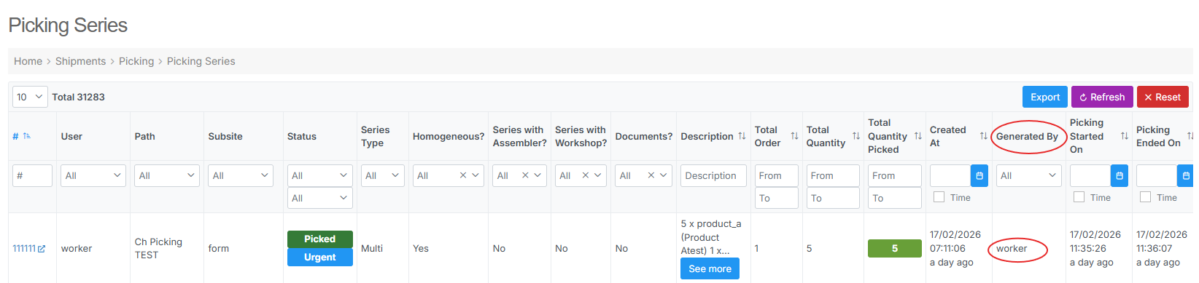Expand the User filter dropdown
This screenshot has height=283, width=1199.
(93, 175)
